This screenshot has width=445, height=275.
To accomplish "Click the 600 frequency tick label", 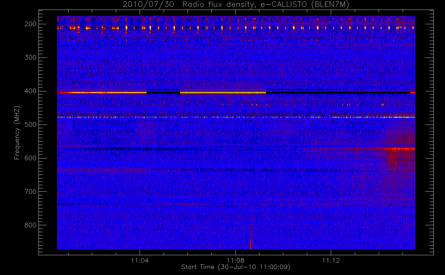I will click(31, 158).
